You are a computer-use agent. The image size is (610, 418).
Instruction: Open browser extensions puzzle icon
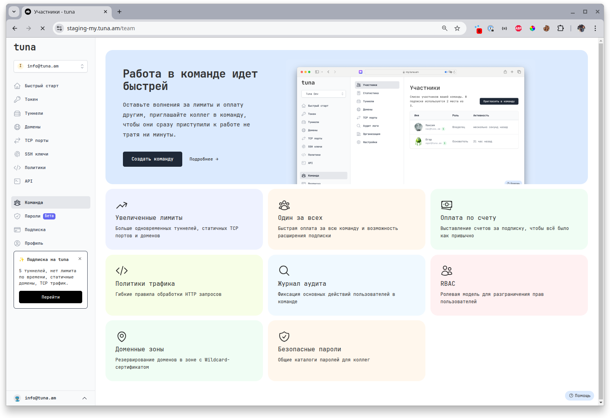coord(560,28)
